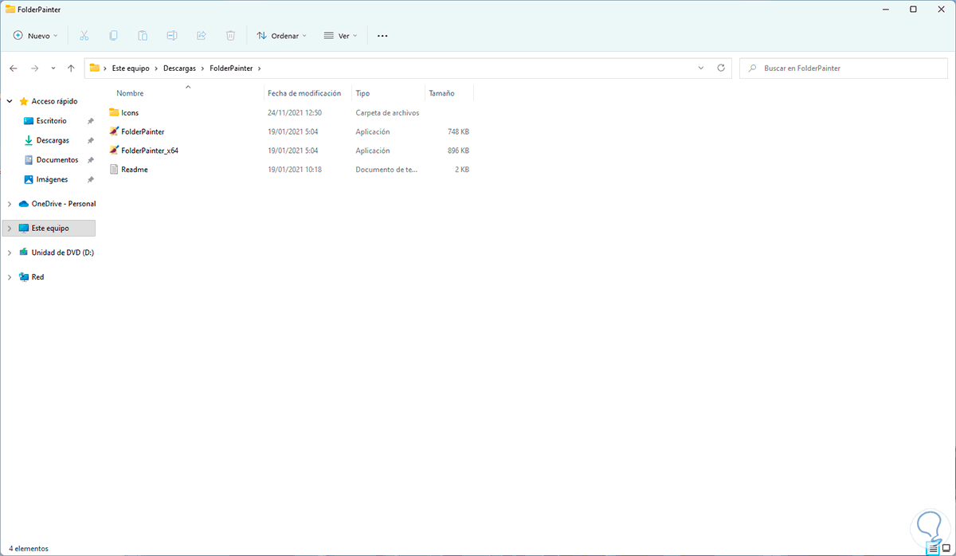Click the 19/01/2021 10:18 date cell
Viewport: 956px width, 556px height.
click(295, 170)
